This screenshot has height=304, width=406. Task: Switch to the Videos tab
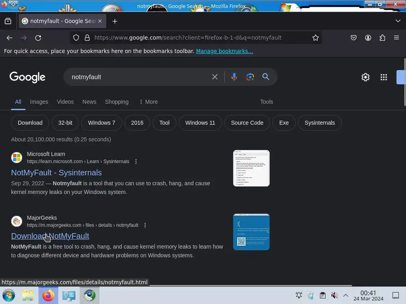(65, 102)
